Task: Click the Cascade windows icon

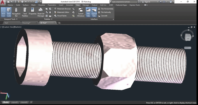Action: (99, 16)
